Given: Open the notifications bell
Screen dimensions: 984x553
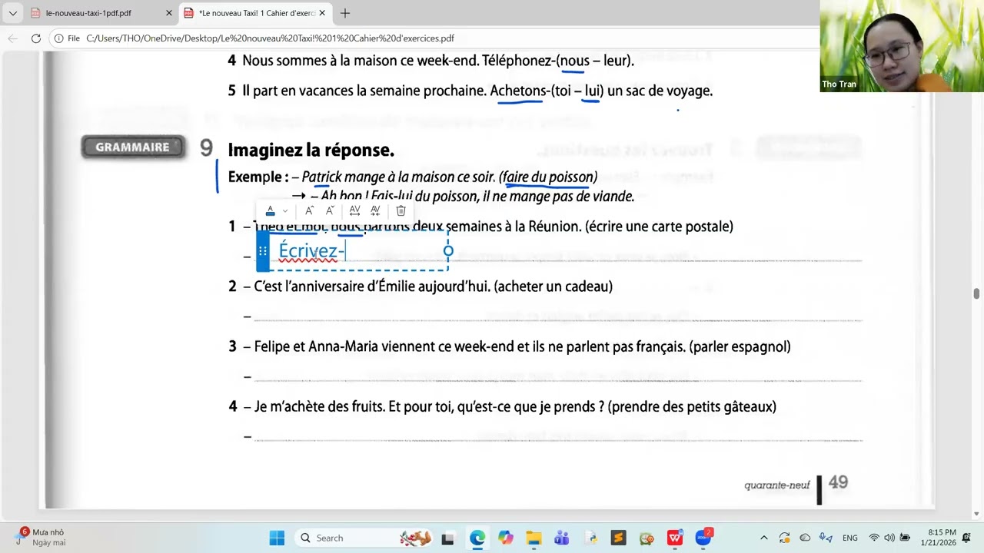Looking at the screenshot, I should coord(966,538).
